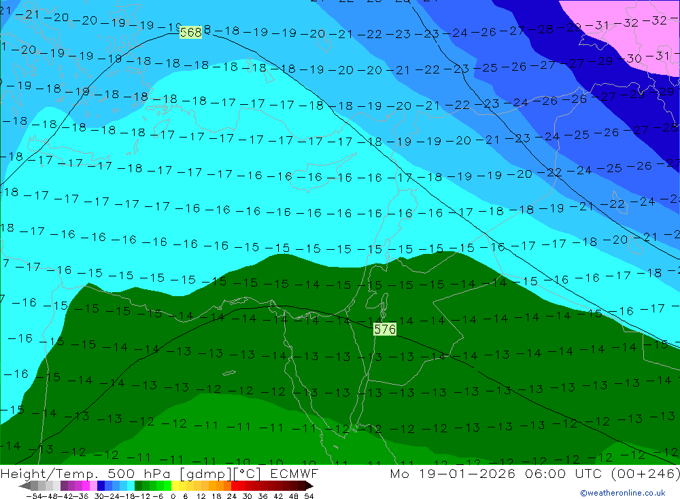Click the (00+246) forecast hour text

[646, 473]
